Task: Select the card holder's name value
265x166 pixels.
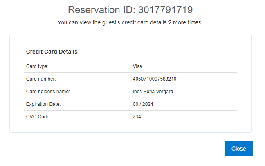Action: 153,92
